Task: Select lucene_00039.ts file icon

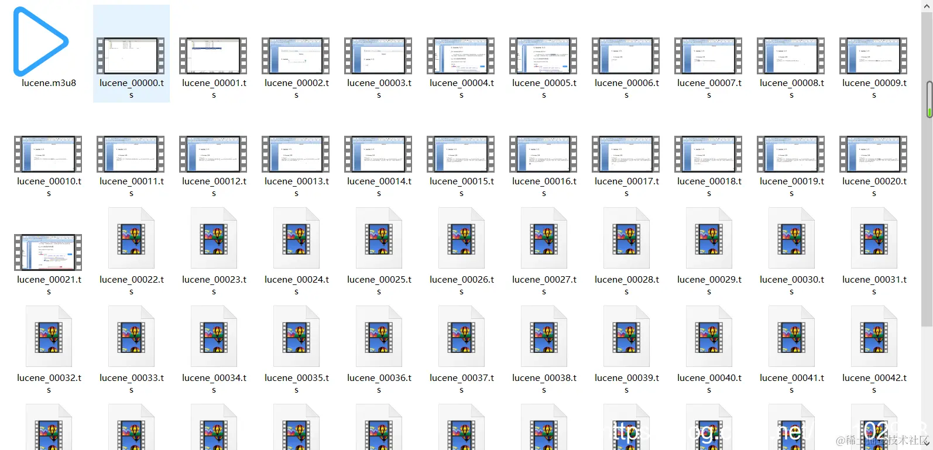Action: tap(626, 336)
